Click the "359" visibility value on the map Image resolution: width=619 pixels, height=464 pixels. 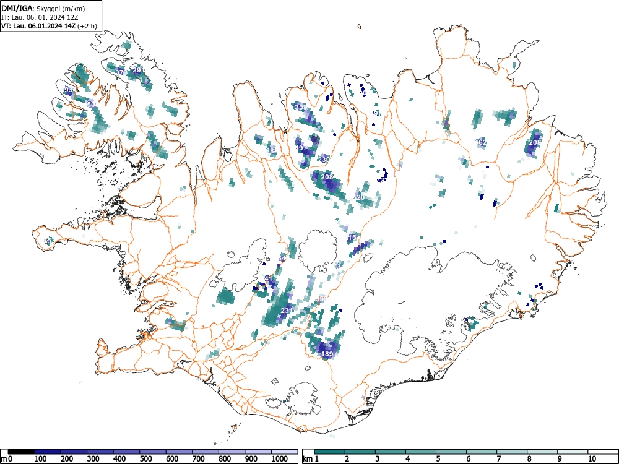click(301, 107)
